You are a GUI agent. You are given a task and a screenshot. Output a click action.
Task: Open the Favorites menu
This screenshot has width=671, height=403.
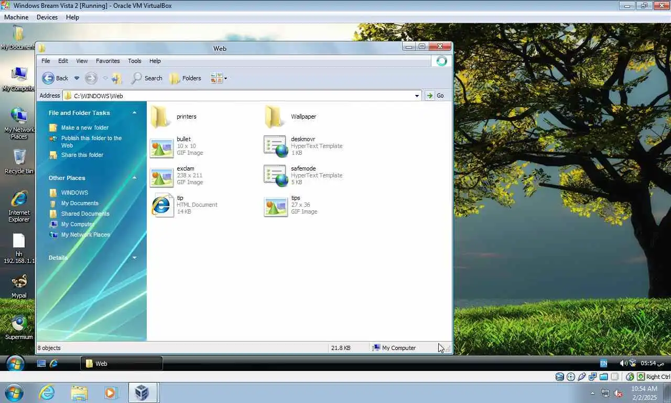tap(107, 61)
